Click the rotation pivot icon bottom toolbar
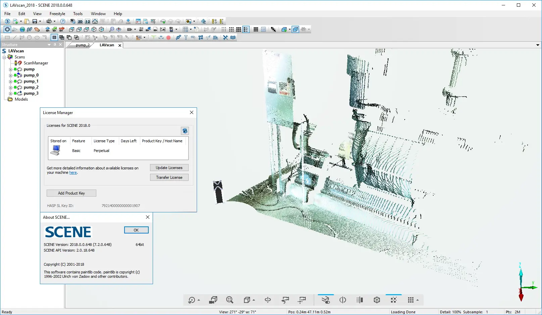Screen dimensions: 542x315 pyautogui.click(x=268, y=300)
